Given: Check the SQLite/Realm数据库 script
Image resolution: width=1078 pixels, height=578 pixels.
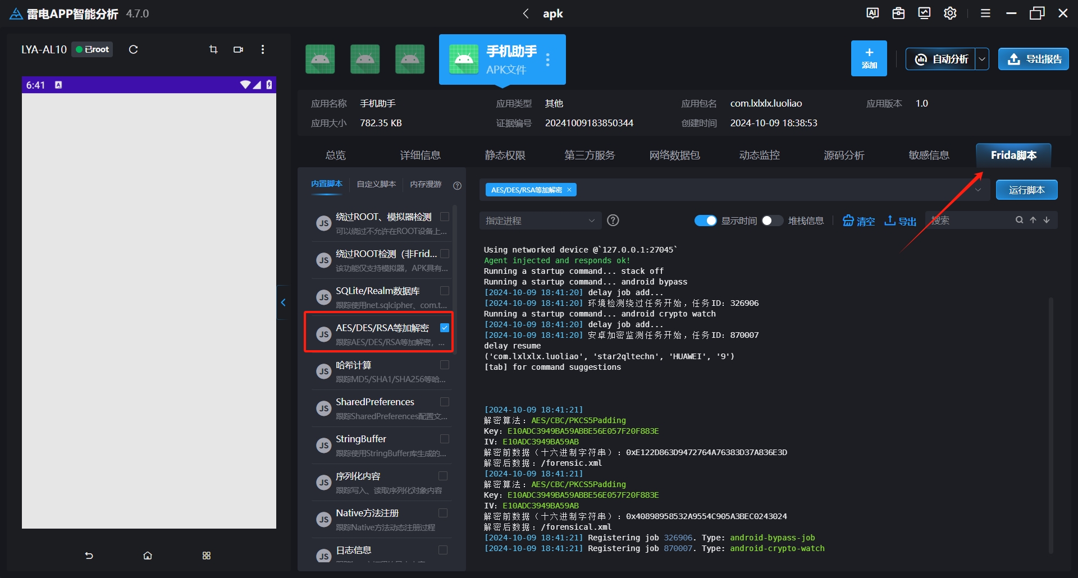Looking at the screenshot, I should (445, 291).
